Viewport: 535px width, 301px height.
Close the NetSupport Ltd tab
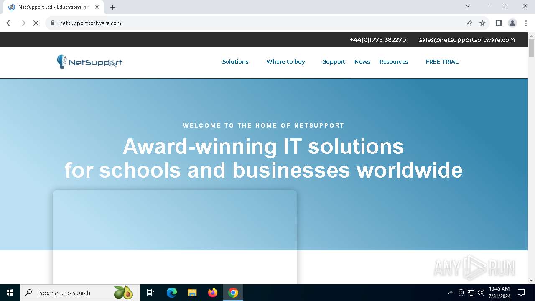click(x=97, y=7)
